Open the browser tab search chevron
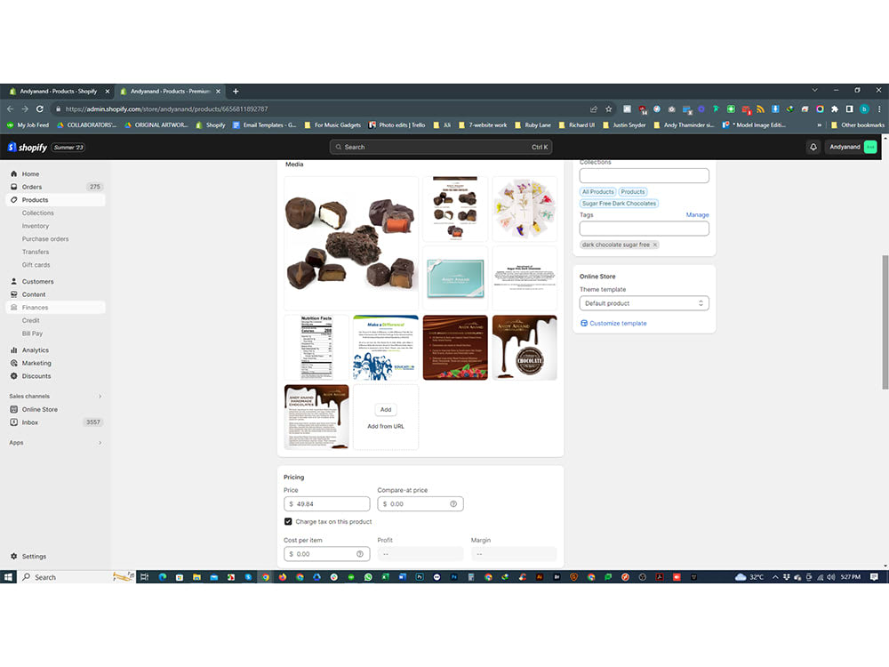Image resolution: width=889 pixels, height=667 pixels. (x=814, y=91)
